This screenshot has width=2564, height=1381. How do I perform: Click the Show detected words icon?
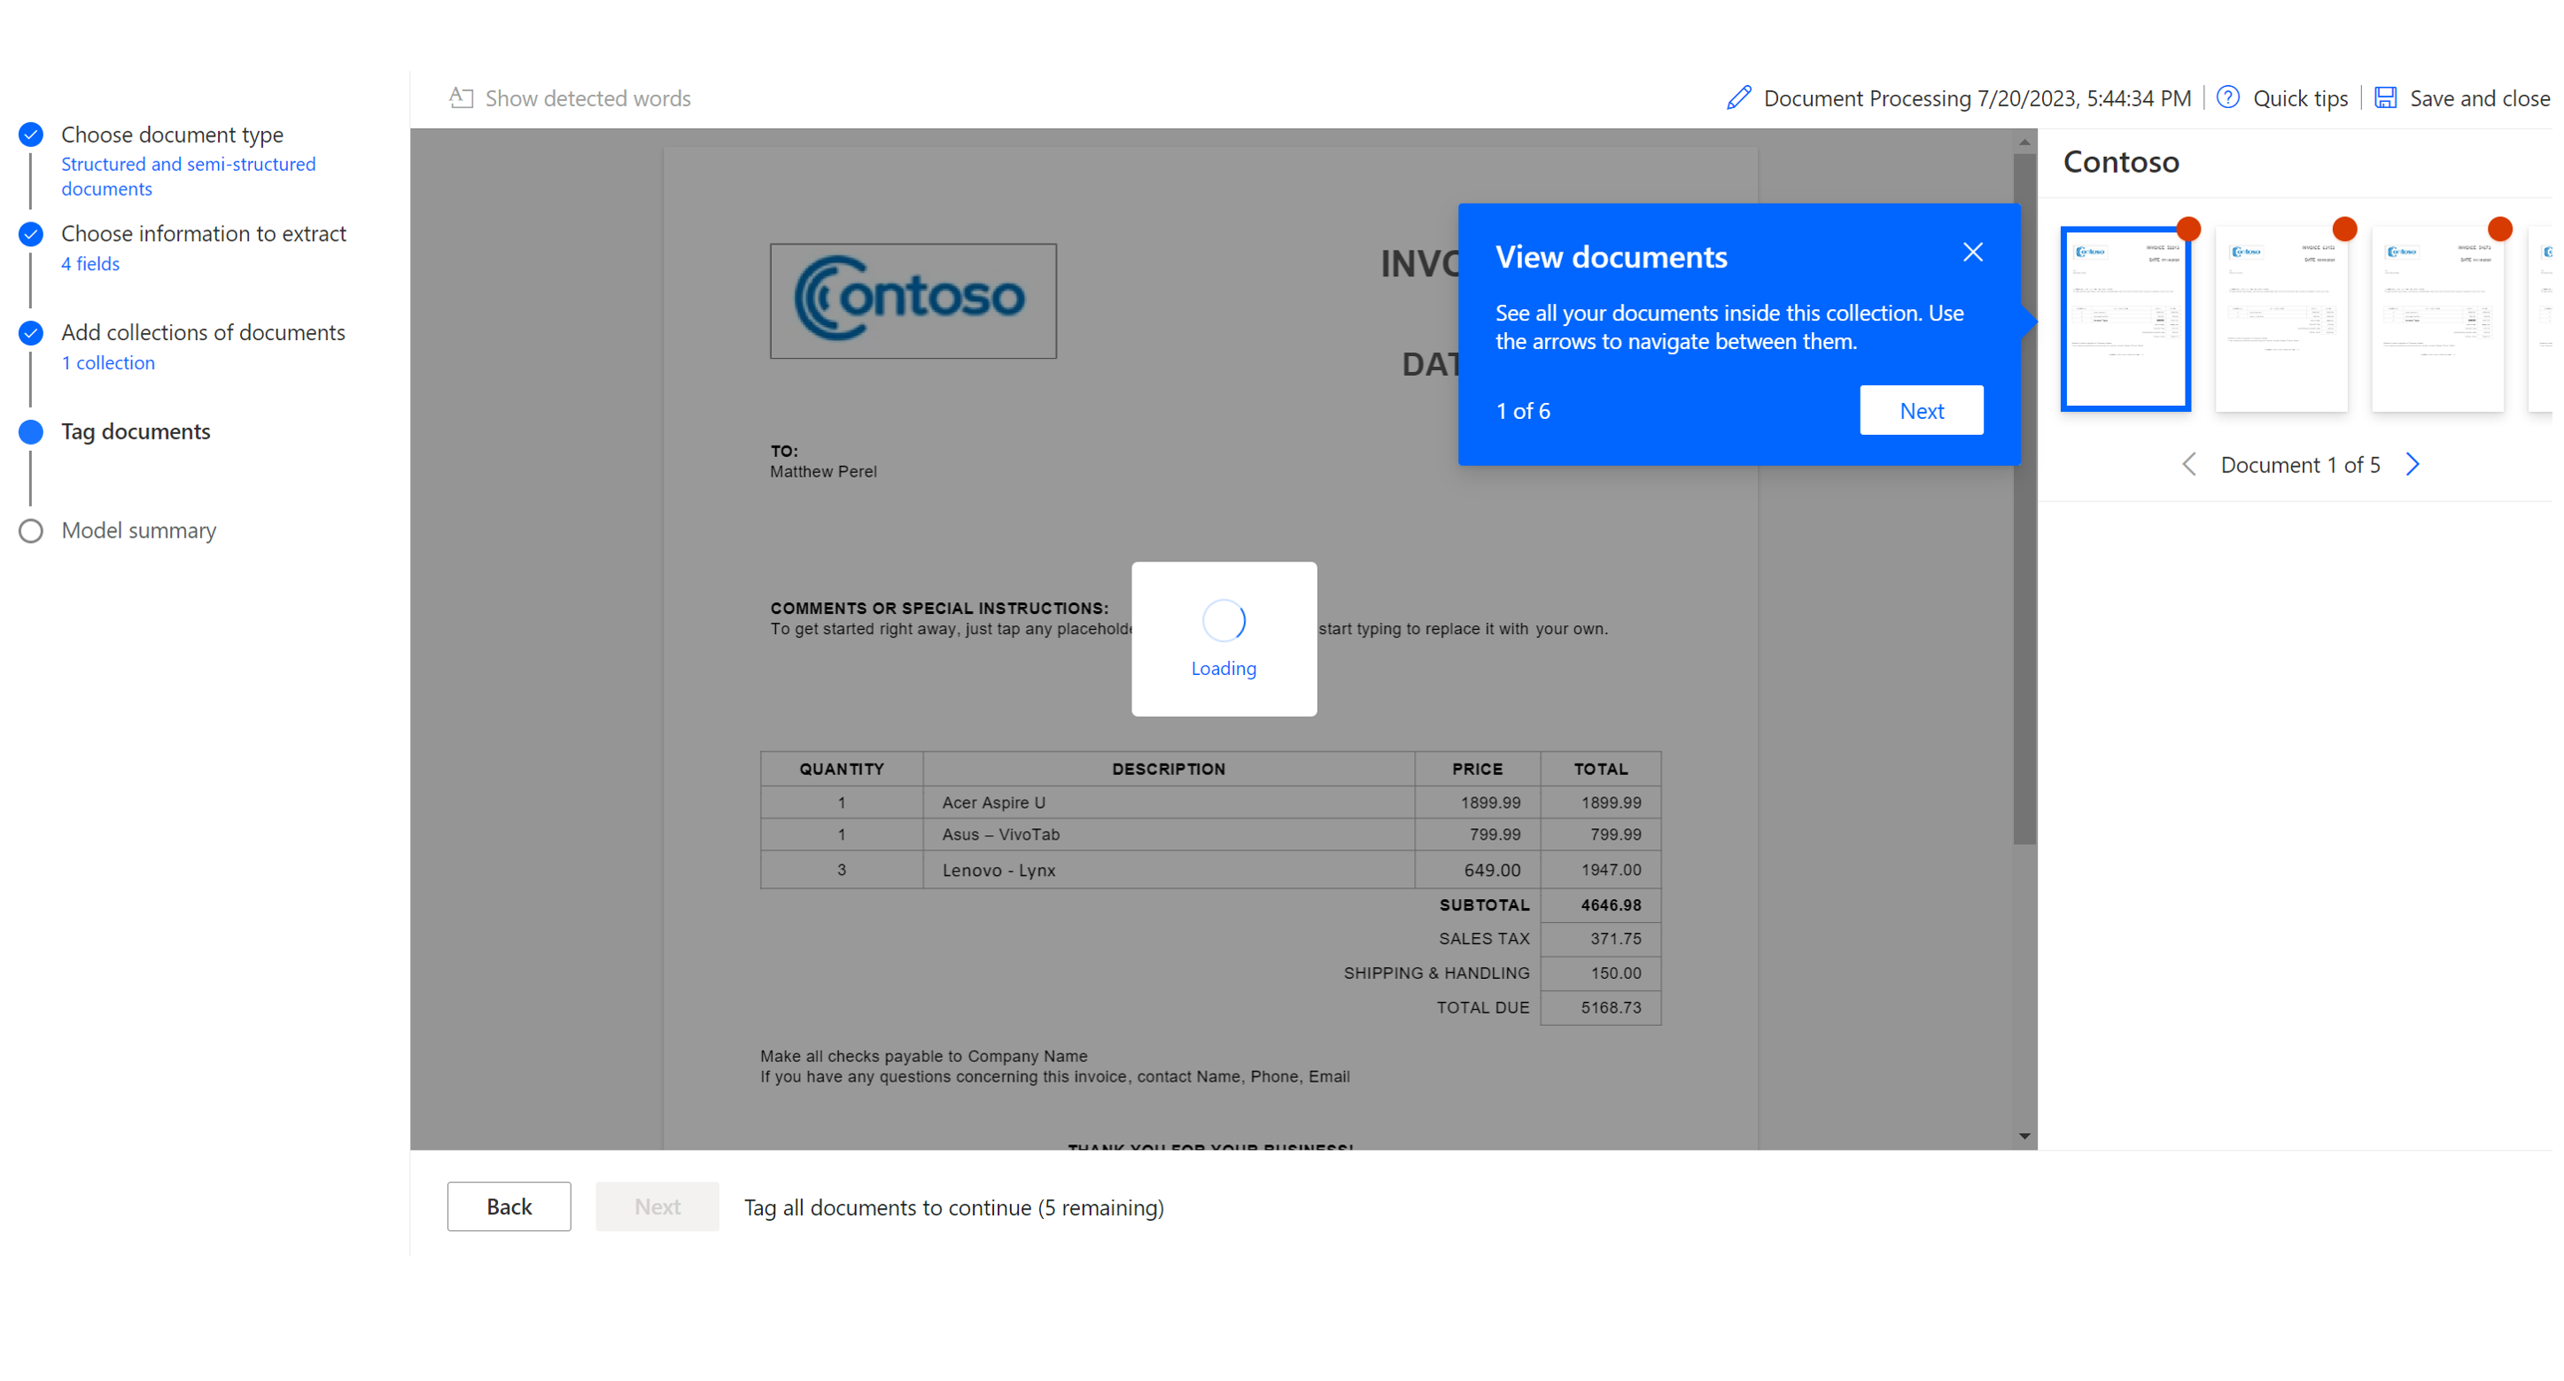461,97
